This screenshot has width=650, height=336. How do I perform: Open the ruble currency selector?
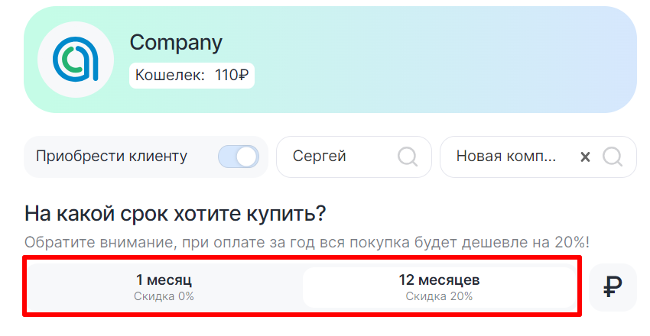click(x=613, y=287)
